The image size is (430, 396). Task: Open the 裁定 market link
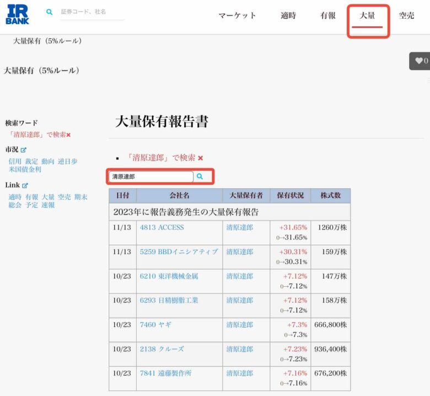pyautogui.click(x=31, y=162)
